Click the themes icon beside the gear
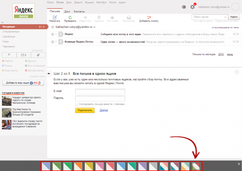This screenshot has height=171, width=242. (184, 7)
